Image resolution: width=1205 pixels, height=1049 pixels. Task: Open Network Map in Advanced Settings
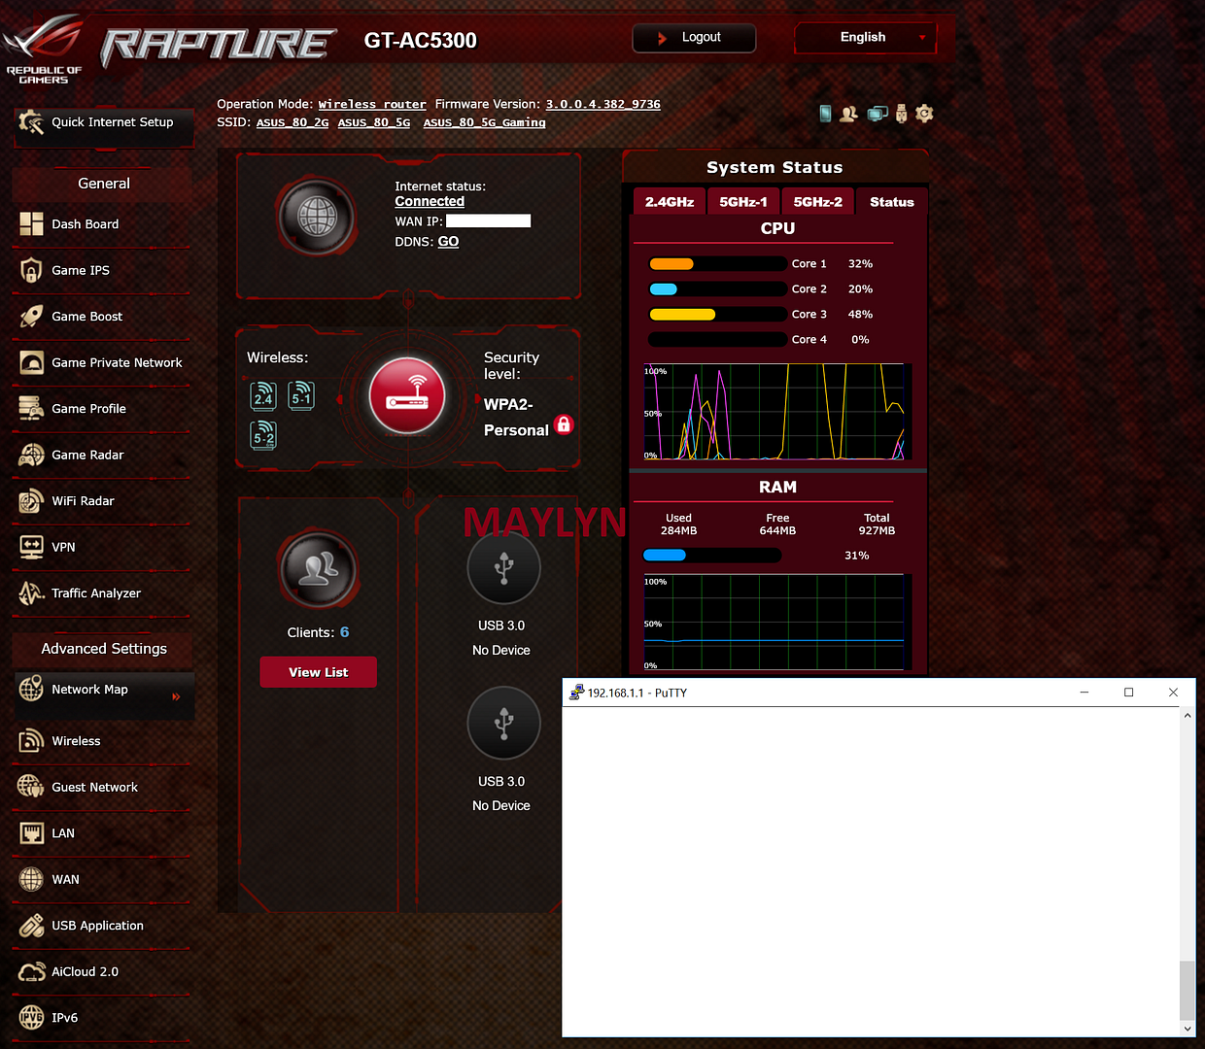(x=104, y=691)
